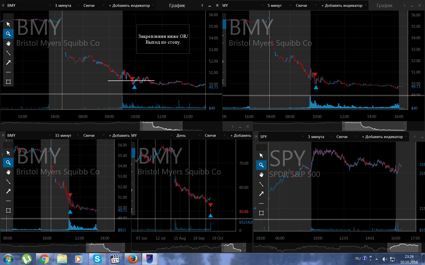Open the '1 минута' timeframe dropdown in SPY chart
Screen dimensions: 425x265
(320, 137)
